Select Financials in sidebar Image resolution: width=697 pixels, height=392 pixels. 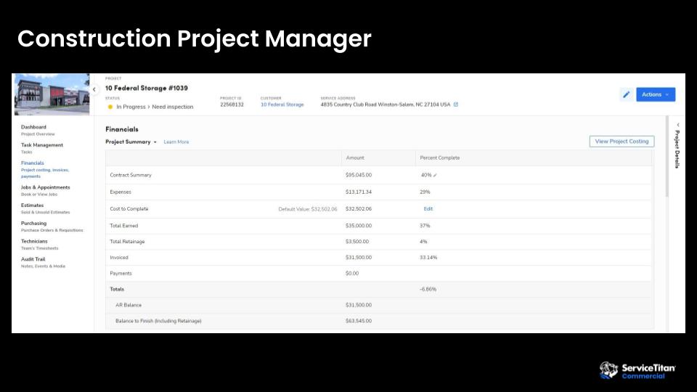click(x=33, y=163)
